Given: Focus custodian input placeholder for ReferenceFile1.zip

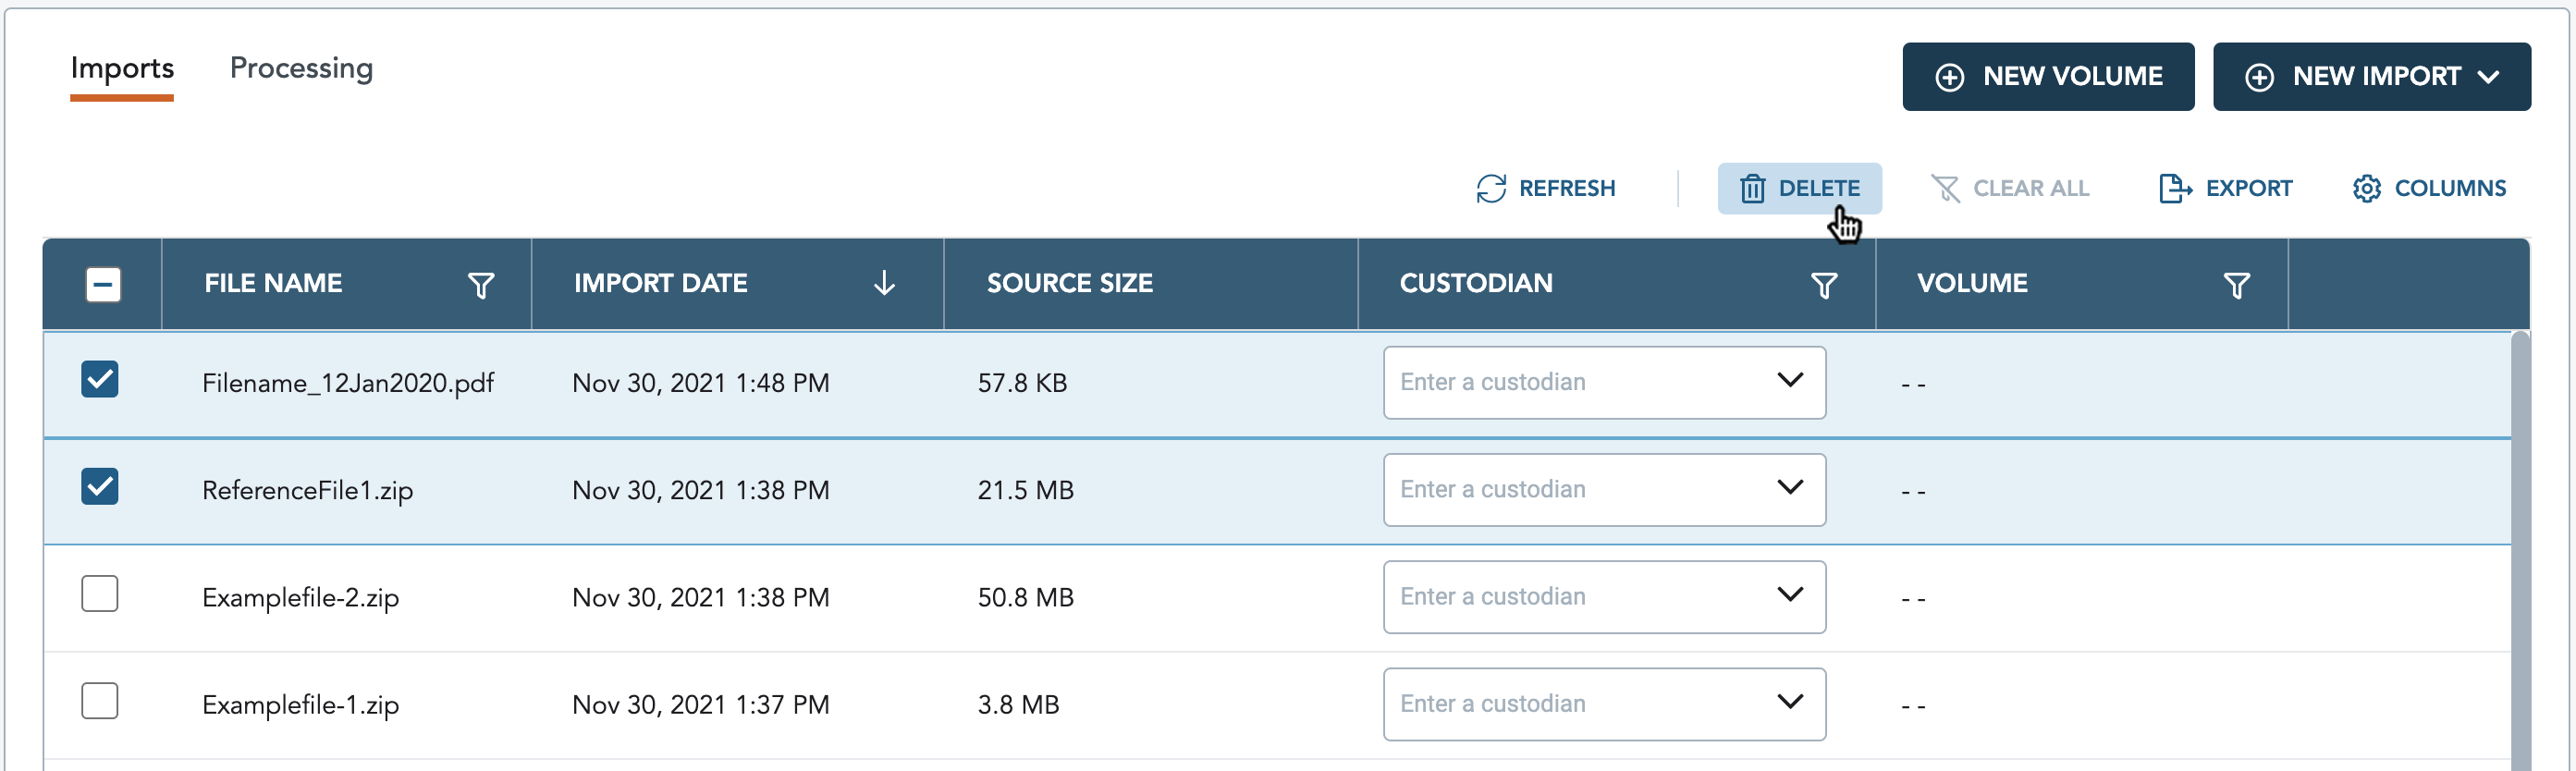Looking at the screenshot, I should click(x=1492, y=489).
